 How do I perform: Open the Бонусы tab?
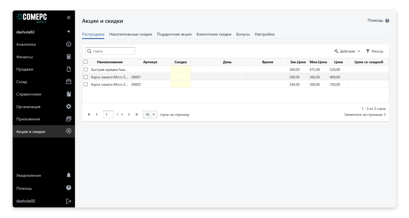[243, 34]
